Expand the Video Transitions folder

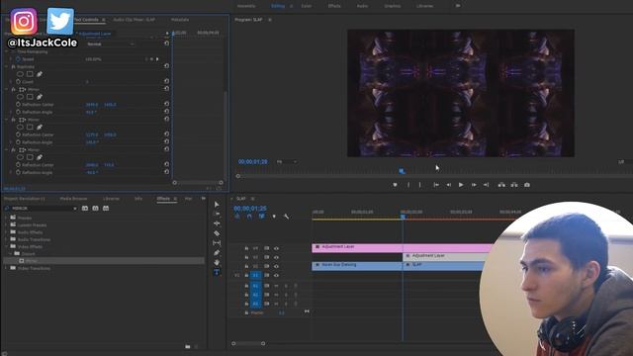pos(6,268)
